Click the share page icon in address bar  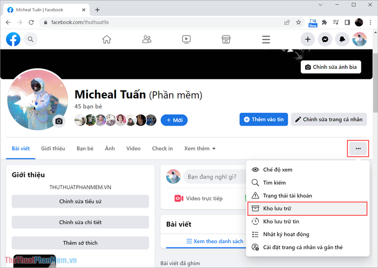click(x=287, y=23)
